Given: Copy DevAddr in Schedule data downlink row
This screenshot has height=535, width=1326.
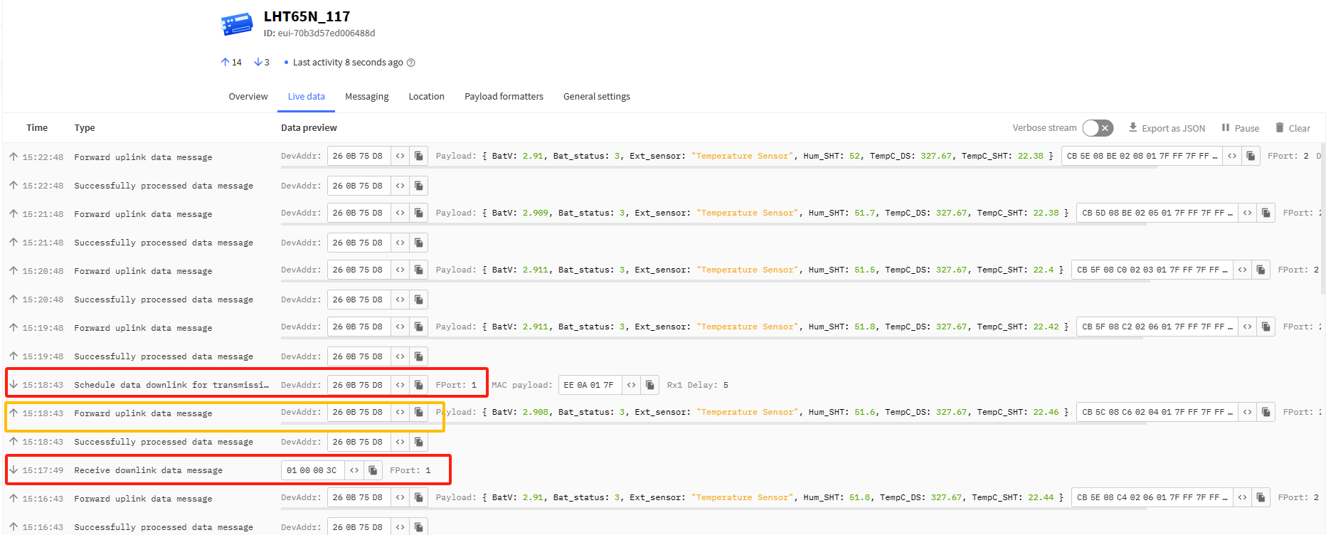Looking at the screenshot, I should pyautogui.click(x=419, y=385).
